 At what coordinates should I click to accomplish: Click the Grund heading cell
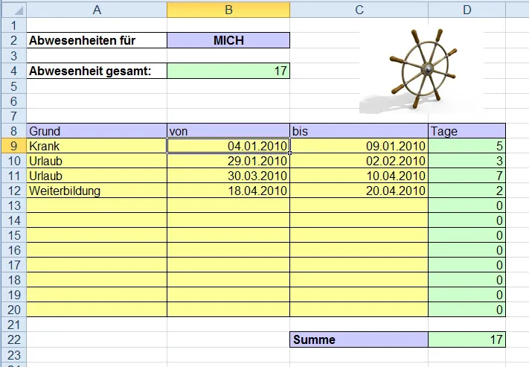coord(97,131)
